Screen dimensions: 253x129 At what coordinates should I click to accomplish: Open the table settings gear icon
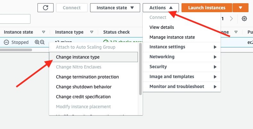[x=244, y=19]
